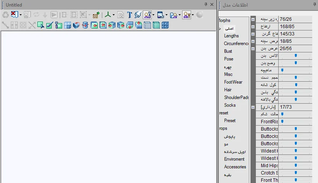
Task: Click the green square with cursor arrow icon
Action: coord(41,25)
